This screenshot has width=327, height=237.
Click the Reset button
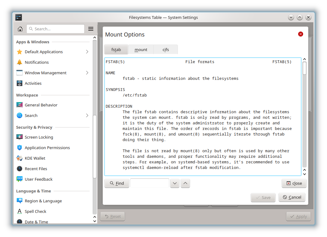113,216
